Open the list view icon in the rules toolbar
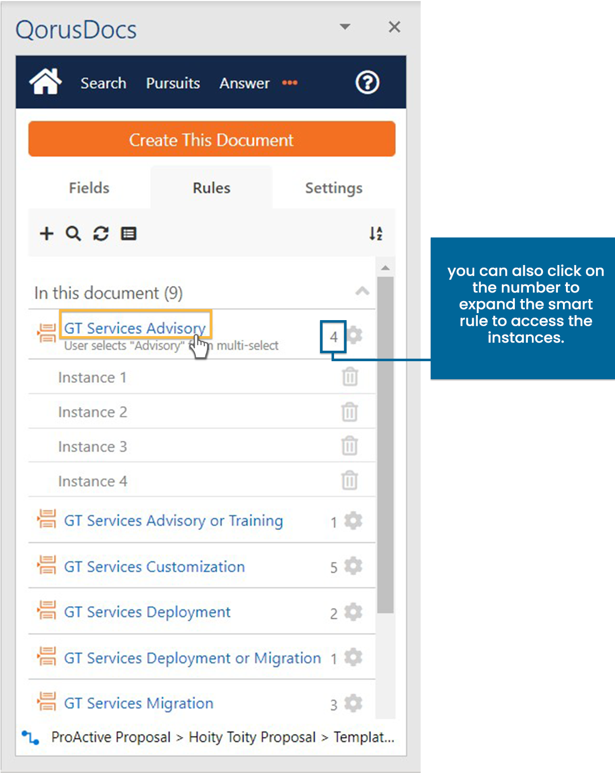This screenshot has height=773, width=615. (x=129, y=233)
